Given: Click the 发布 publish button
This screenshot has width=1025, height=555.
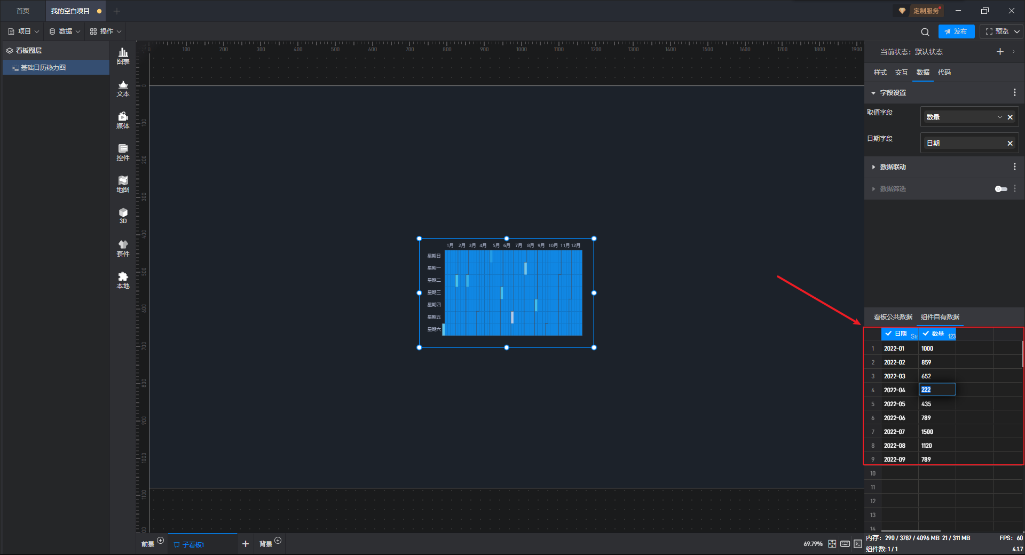Looking at the screenshot, I should click(956, 31).
